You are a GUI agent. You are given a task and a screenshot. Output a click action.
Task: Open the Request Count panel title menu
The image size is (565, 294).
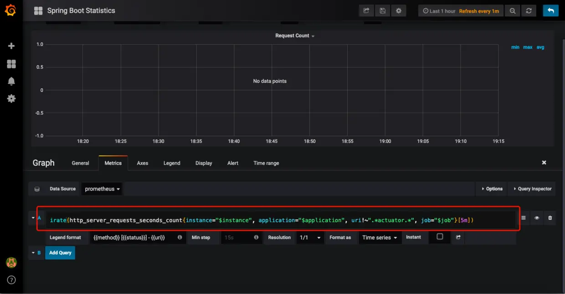click(x=295, y=35)
